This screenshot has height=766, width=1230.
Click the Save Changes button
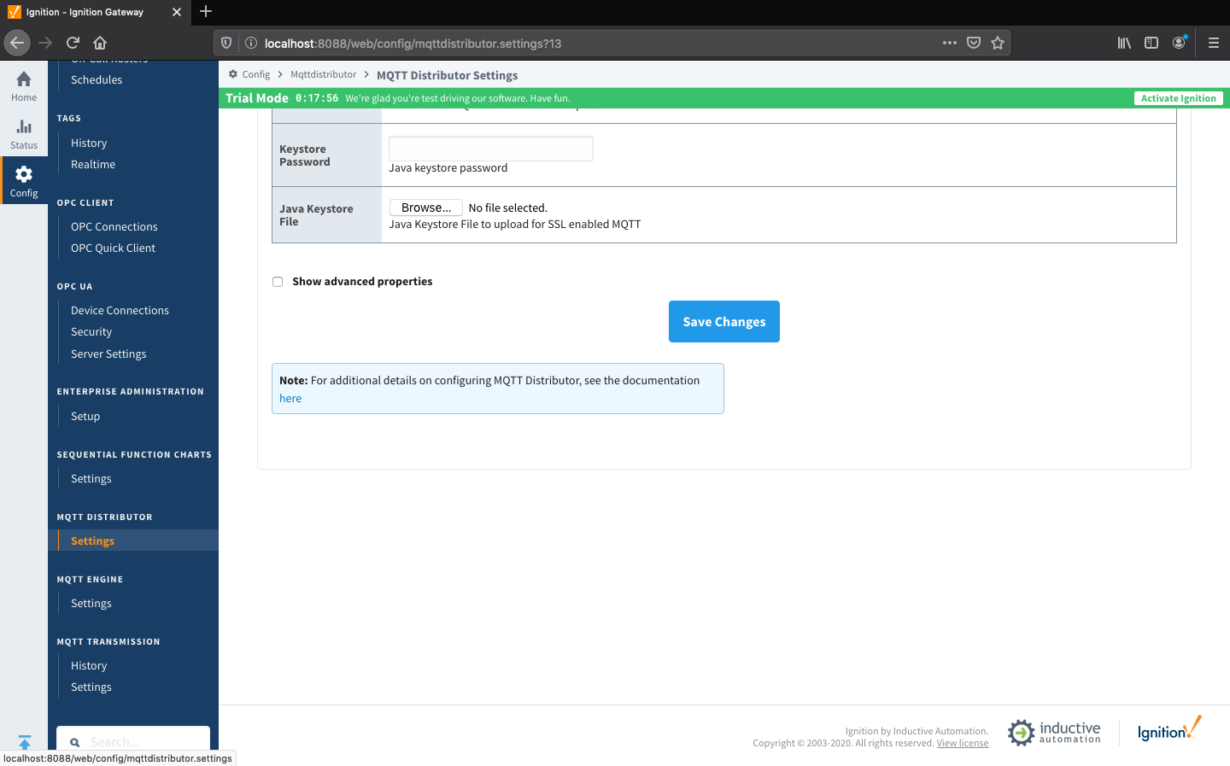pyautogui.click(x=724, y=321)
